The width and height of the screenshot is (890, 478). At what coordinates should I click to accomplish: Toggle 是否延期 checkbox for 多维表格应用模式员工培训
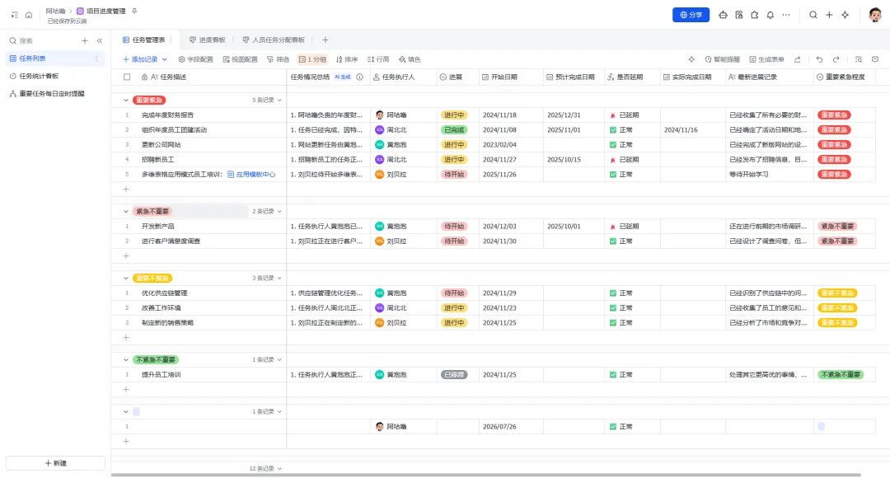pyautogui.click(x=613, y=174)
